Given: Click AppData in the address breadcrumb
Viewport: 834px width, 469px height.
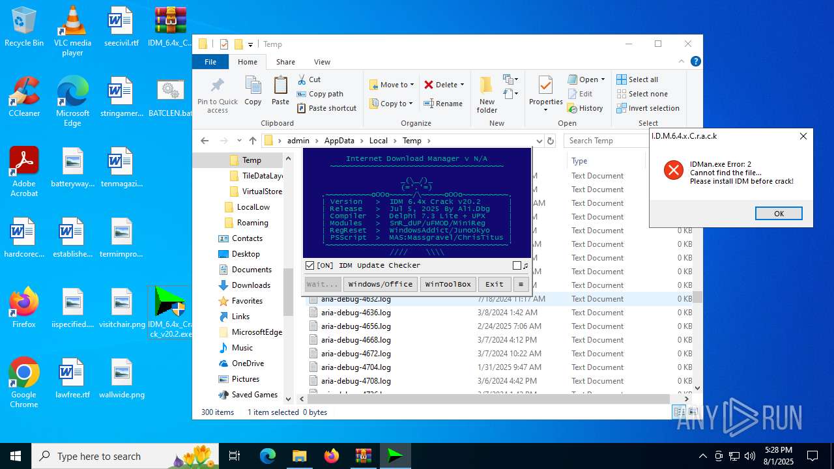Looking at the screenshot, I should pos(339,141).
